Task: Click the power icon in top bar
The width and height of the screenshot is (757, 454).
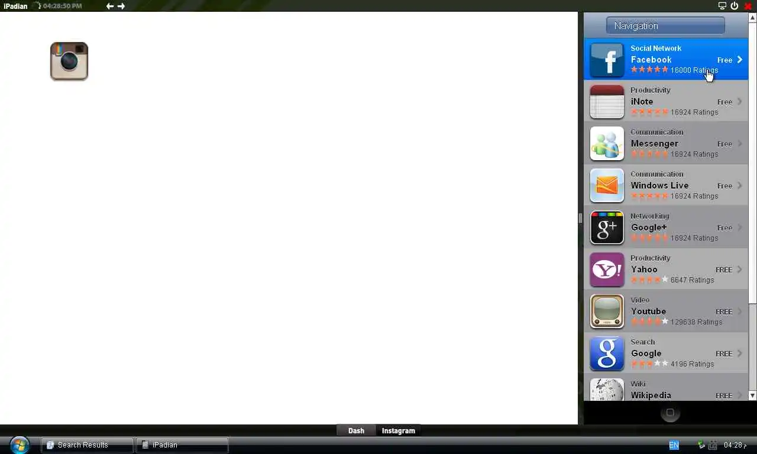Action: [x=735, y=6]
